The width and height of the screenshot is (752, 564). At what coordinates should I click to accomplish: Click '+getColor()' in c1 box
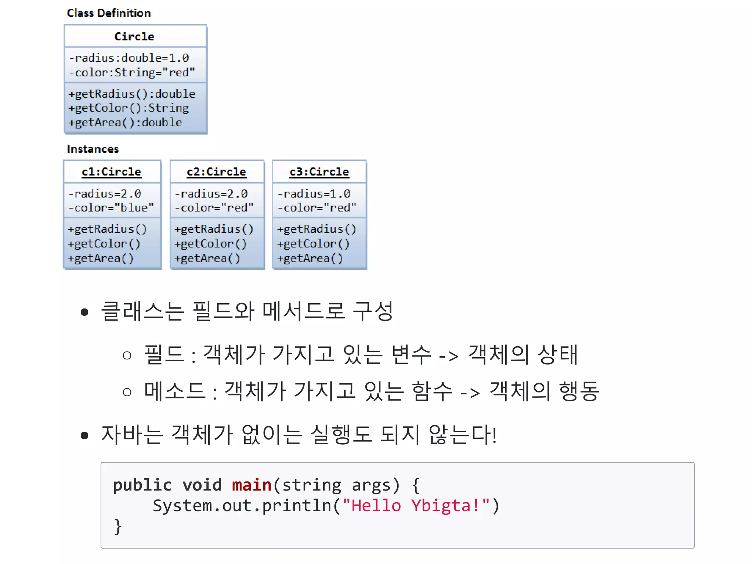[104, 244]
